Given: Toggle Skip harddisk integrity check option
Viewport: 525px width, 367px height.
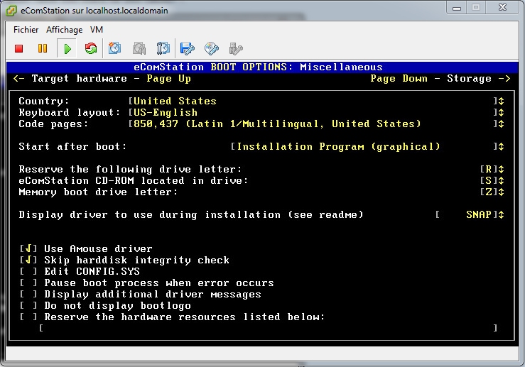Looking at the screenshot, I should 29,260.
